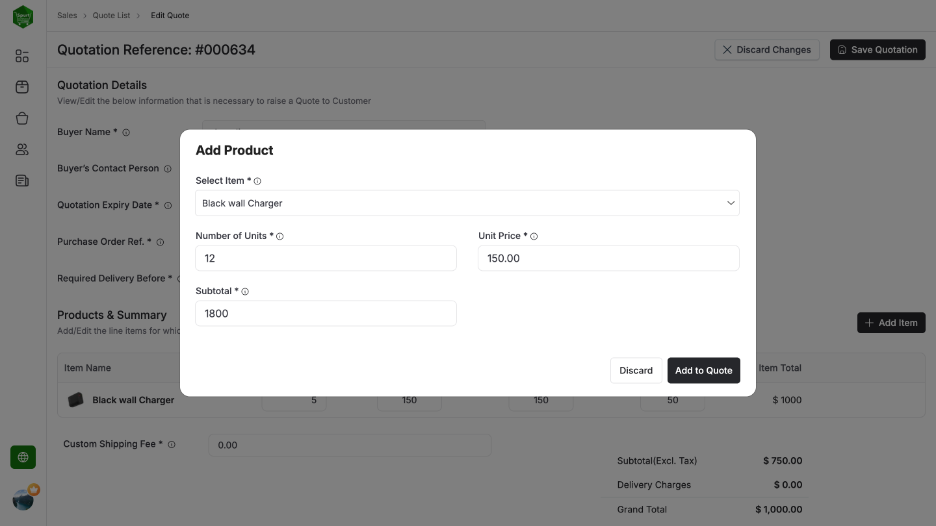936x526 pixels.
Task: Click the Unit Price input field
Action: pos(608,258)
